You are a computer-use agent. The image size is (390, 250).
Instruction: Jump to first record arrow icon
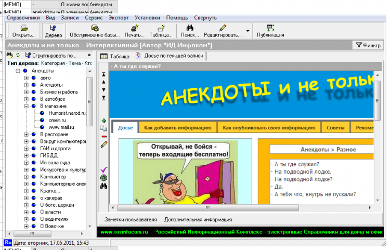click(x=103, y=74)
